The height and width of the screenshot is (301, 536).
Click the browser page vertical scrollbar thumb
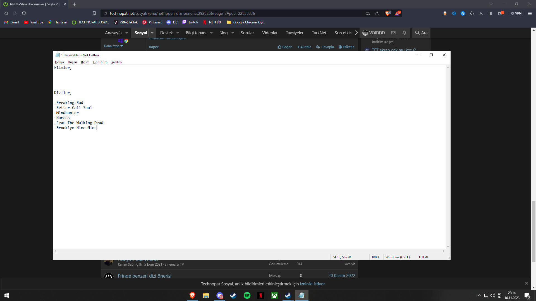[533, 231]
